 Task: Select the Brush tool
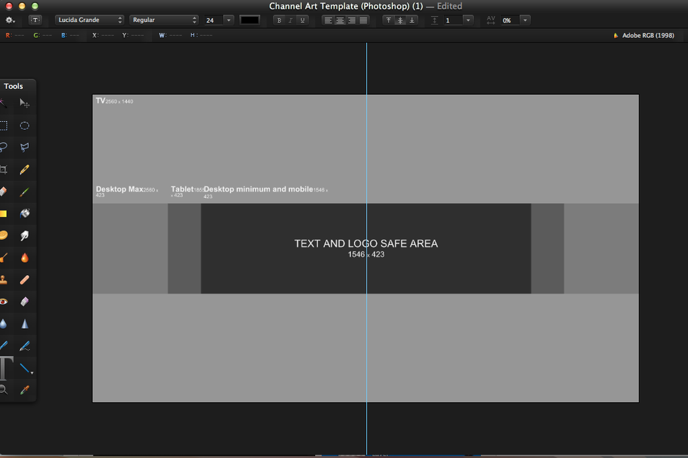(24, 192)
